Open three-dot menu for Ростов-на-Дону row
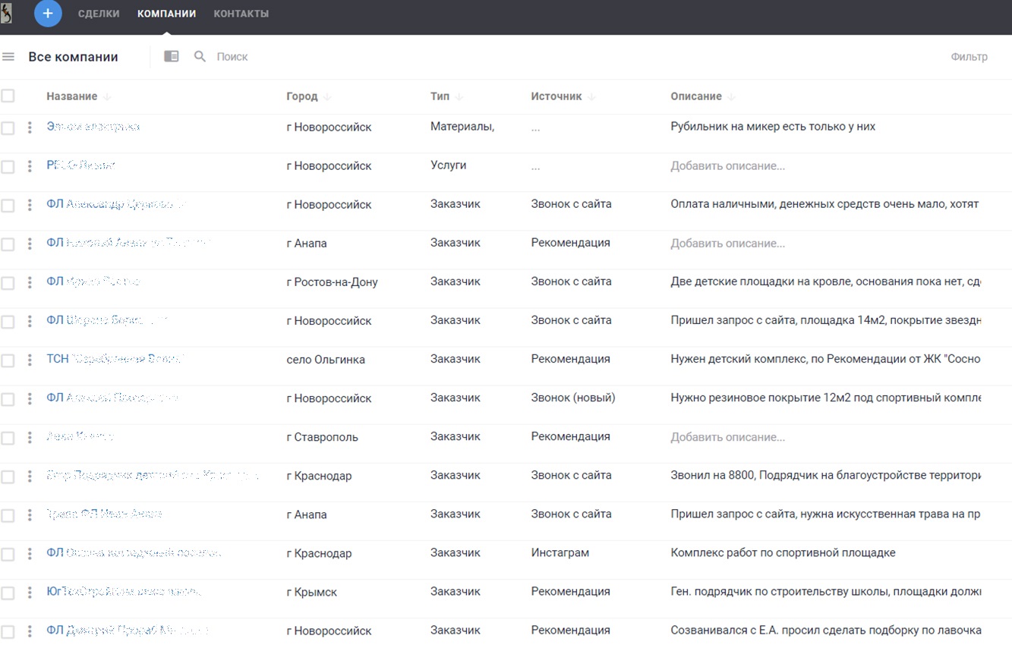This screenshot has width=1012, height=648. (30, 282)
